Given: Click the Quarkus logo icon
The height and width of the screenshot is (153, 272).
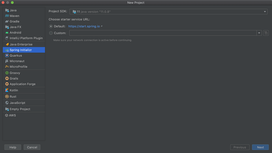Looking at the screenshot, I should [7, 56].
